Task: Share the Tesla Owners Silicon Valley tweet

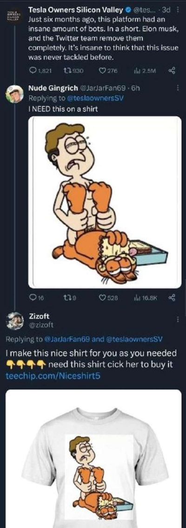Action: [x=174, y=71]
